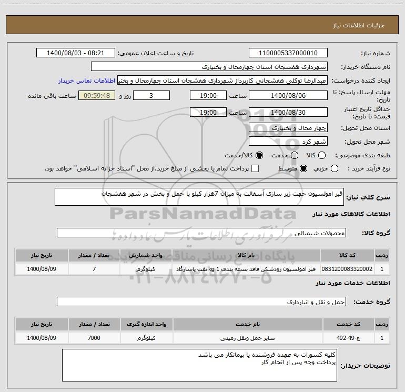Click the شماره نیاز field 1100005337000010
Viewport: 405px width, 392px height.
[x=288, y=53]
